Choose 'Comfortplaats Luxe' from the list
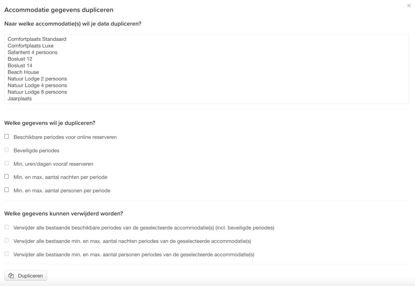The width and height of the screenshot is (415, 286). coord(31,46)
